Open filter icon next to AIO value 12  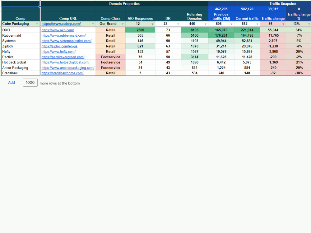152,24
